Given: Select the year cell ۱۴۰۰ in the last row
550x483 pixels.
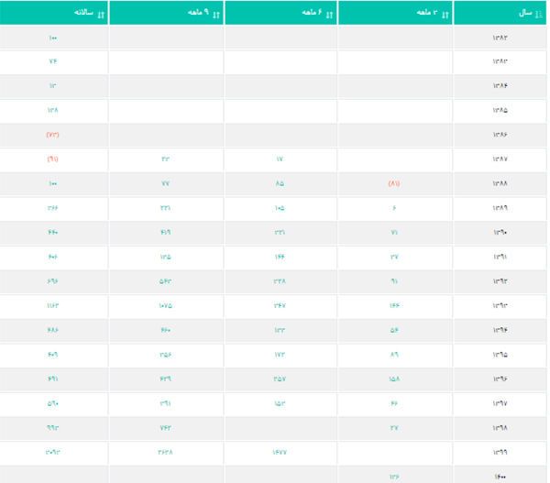Looking at the screenshot, I should (x=500, y=476).
